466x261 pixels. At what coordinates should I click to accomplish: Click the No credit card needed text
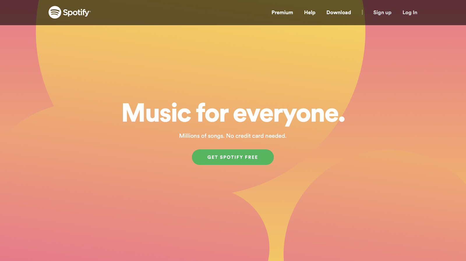point(256,136)
